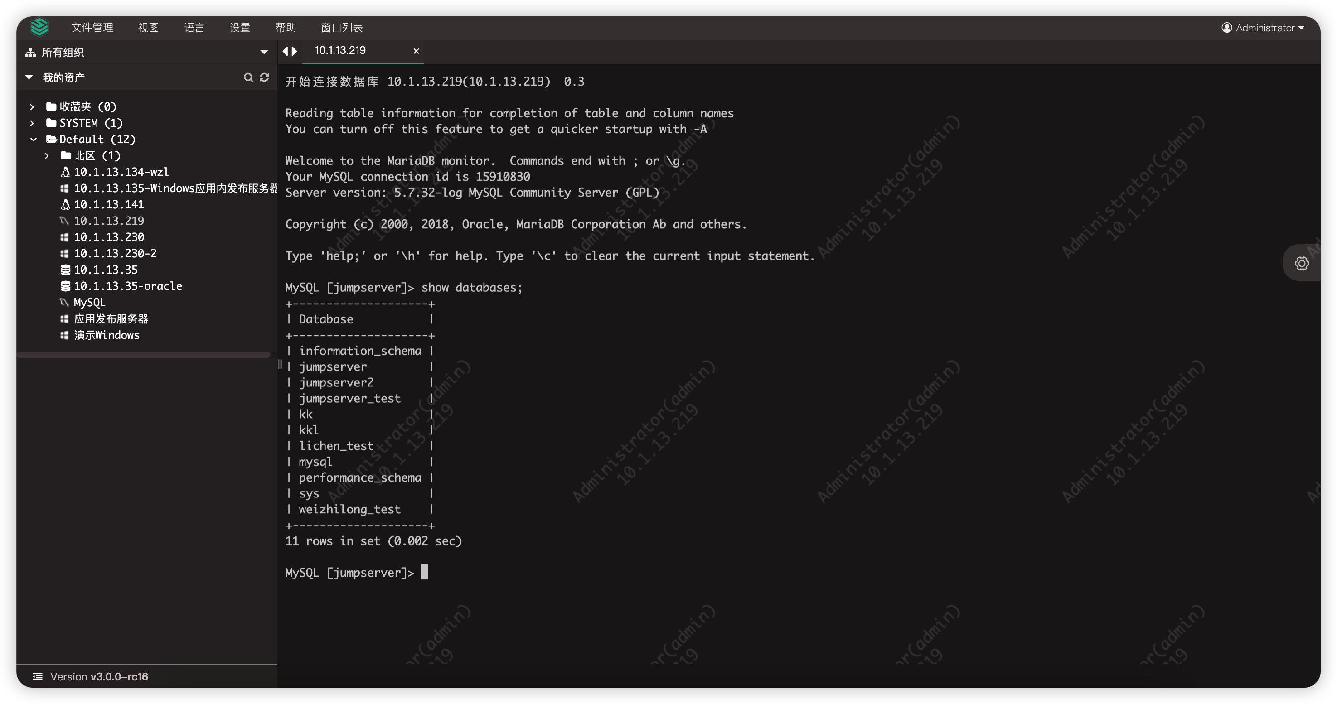Open the 设置 menu
Viewport: 1337px width, 704px height.
(240, 28)
